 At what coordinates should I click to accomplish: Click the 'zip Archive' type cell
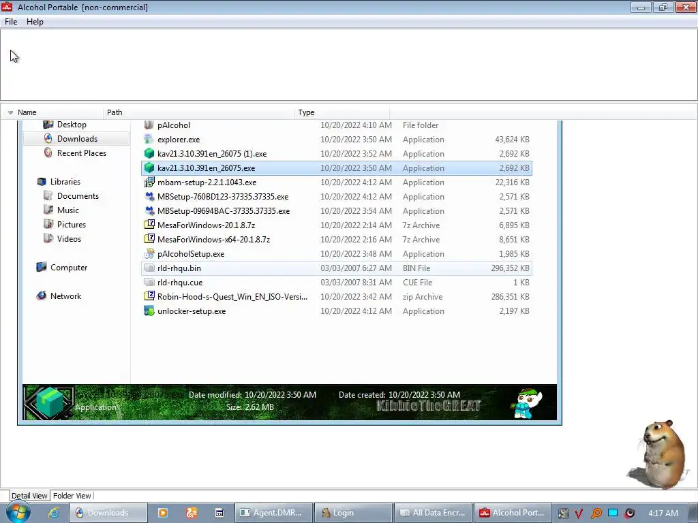click(423, 297)
